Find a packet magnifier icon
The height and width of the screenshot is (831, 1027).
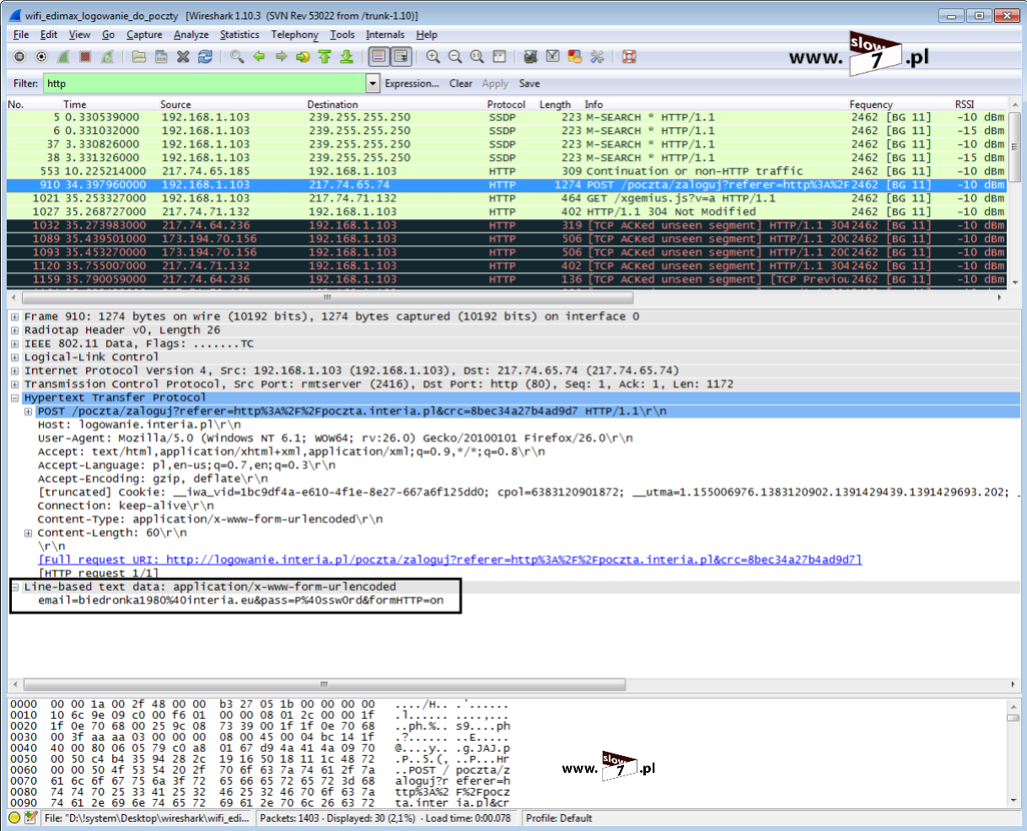point(237,56)
